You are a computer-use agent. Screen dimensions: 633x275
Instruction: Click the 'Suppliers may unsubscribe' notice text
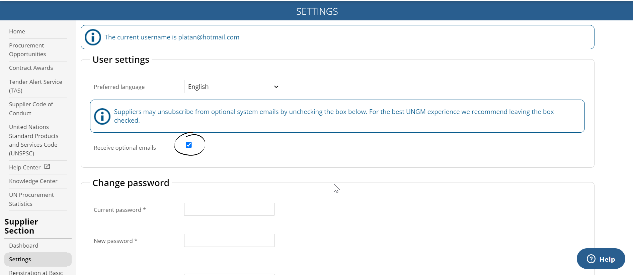[334, 116]
